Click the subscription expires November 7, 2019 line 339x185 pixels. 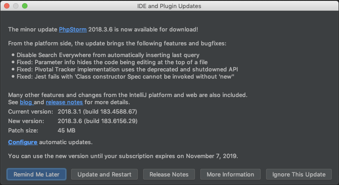tap(123, 156)
